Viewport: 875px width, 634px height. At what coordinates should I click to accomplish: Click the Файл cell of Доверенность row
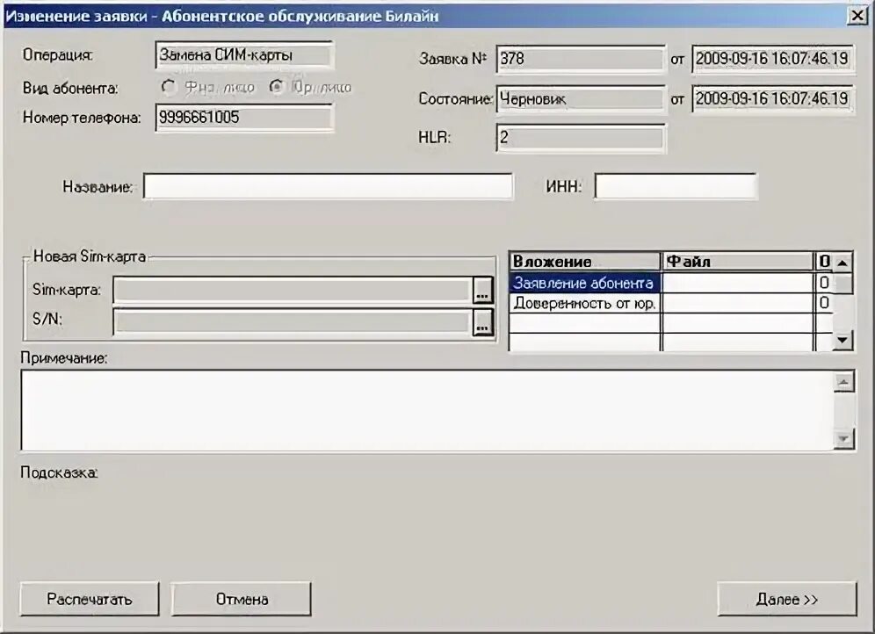pyautogui.click(x=738, y=303)
